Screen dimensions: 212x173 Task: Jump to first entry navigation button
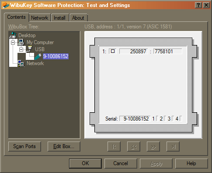pyautogui.click(x=114, y=146)
